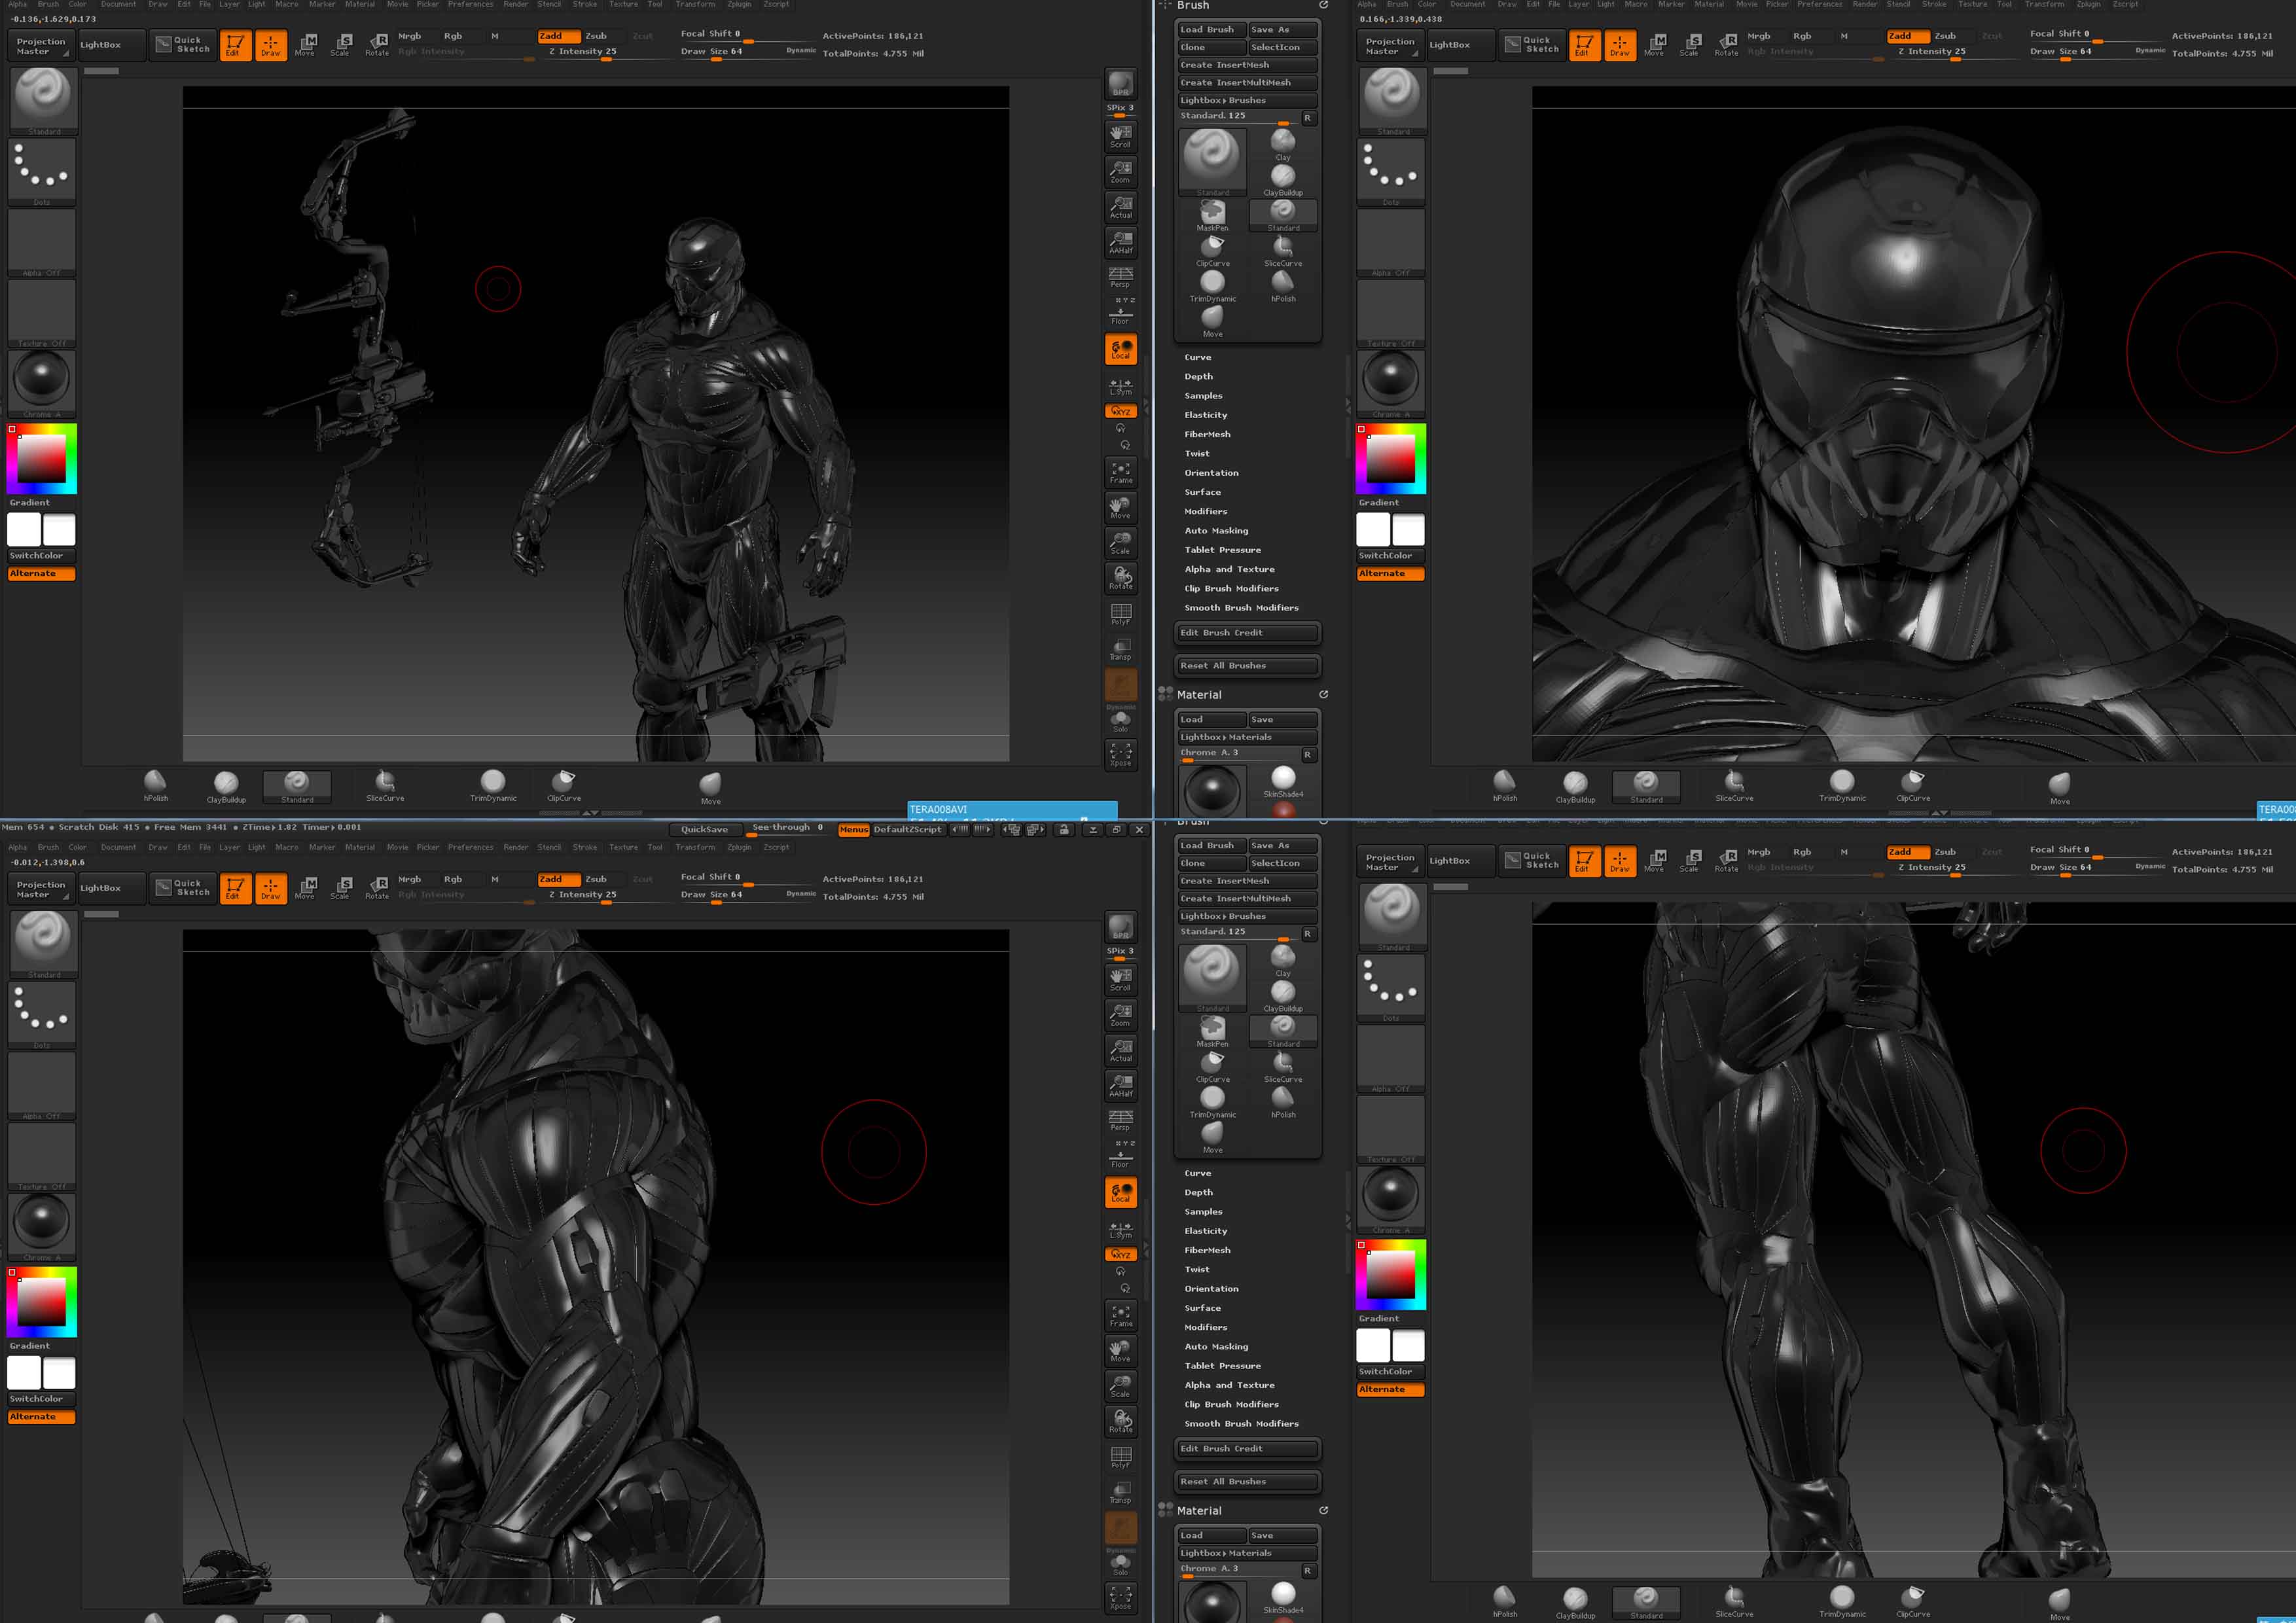Click TrimDynamic shelf brush under top-left viewport
The image size is (2296, 1623).
(493, 786)
